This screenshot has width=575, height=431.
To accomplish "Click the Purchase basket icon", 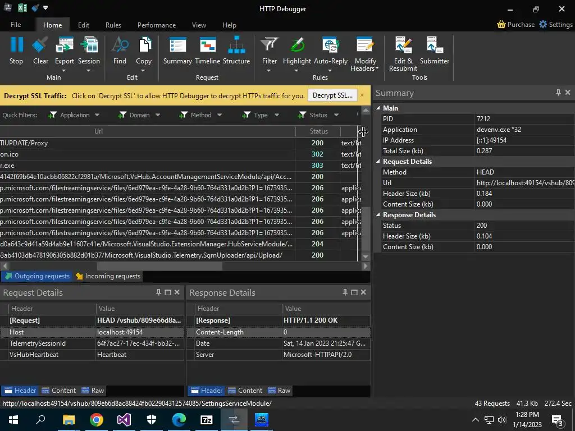I will [x=501, y=25].
